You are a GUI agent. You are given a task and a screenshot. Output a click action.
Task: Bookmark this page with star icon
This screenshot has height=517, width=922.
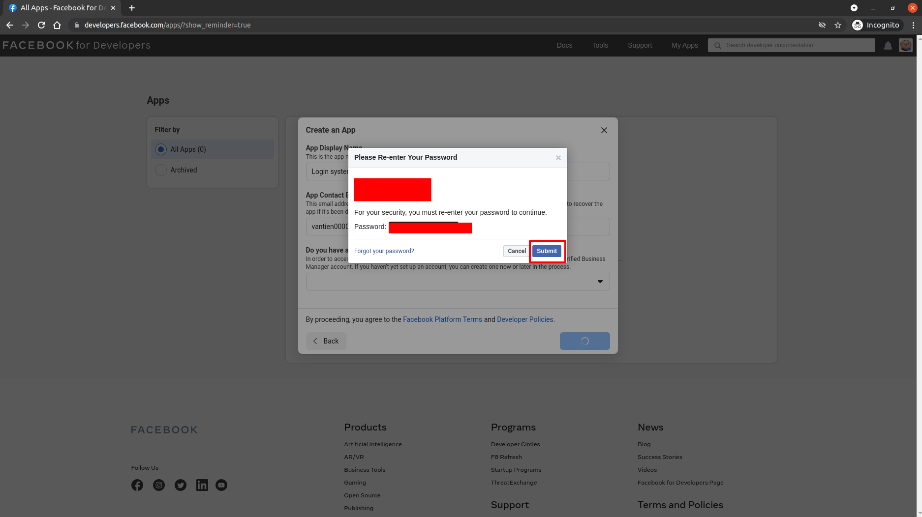[838, 25]
